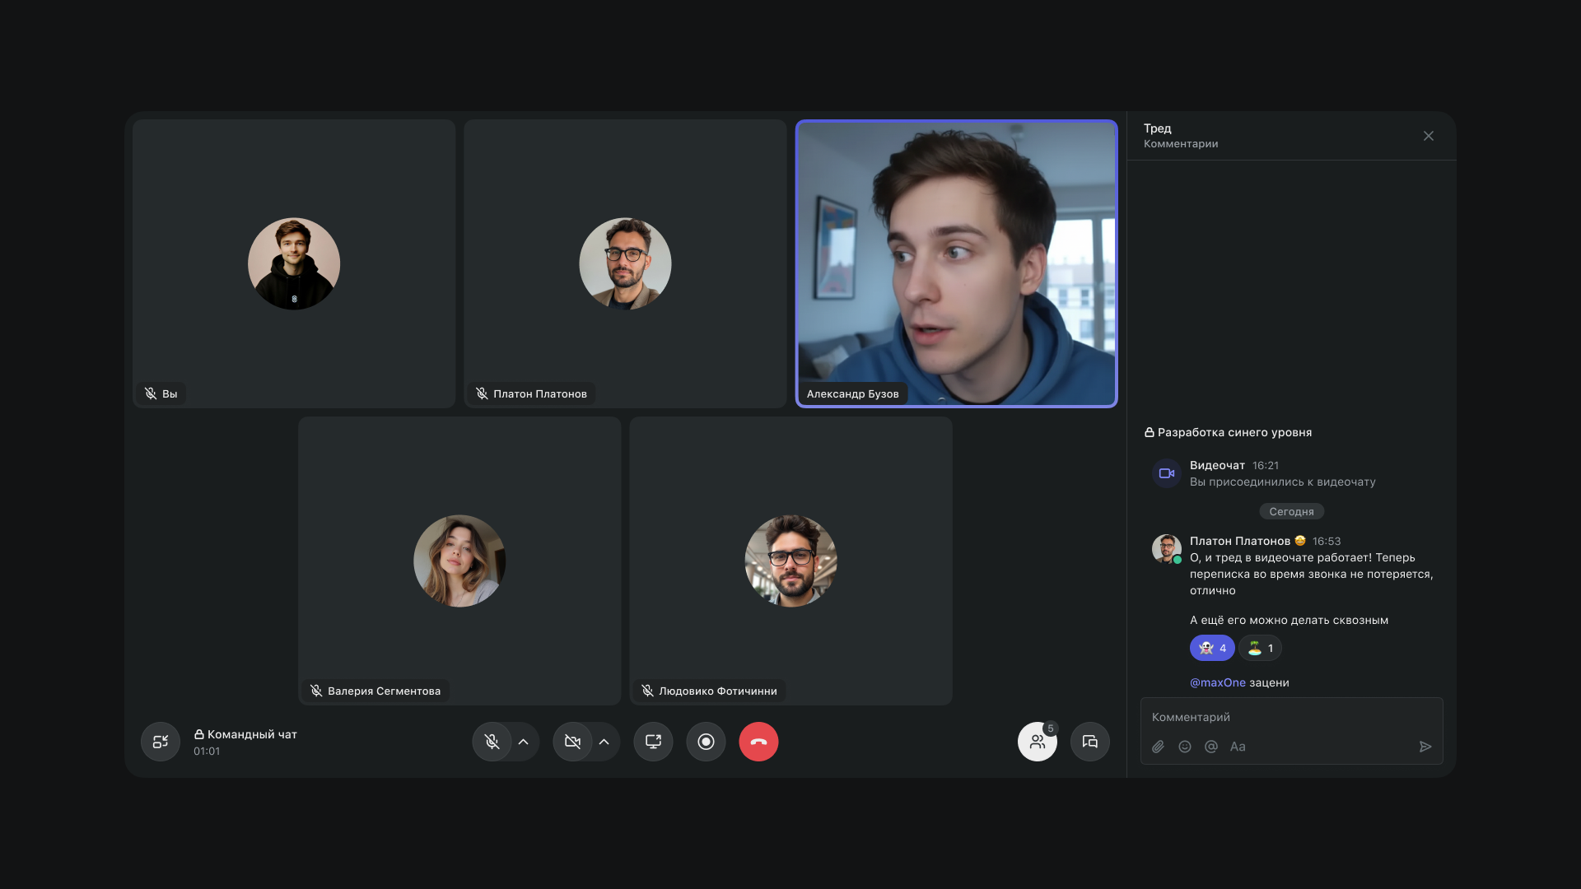This screenshot has height=889, width=1581.
Task: Insert a mention with @ icon
Action: tap(1211, 747)
